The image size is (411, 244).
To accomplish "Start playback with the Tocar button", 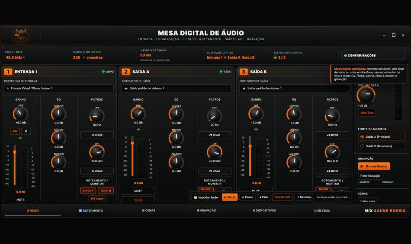I will [x=230, y=197].
